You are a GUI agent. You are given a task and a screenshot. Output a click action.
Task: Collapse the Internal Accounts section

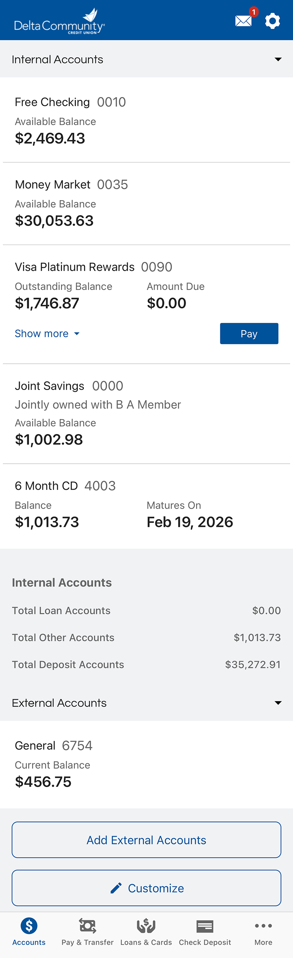[x=278, y=59]
